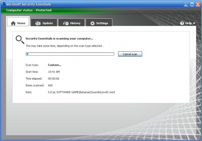Maximize the Security Essentials window

click(x=192, y=4)
